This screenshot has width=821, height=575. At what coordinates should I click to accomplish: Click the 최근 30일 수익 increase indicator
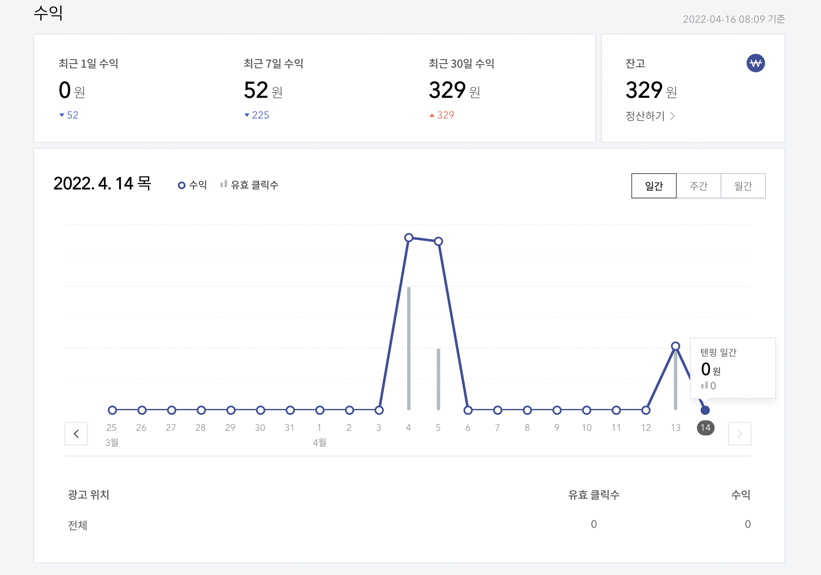[442, 115]
